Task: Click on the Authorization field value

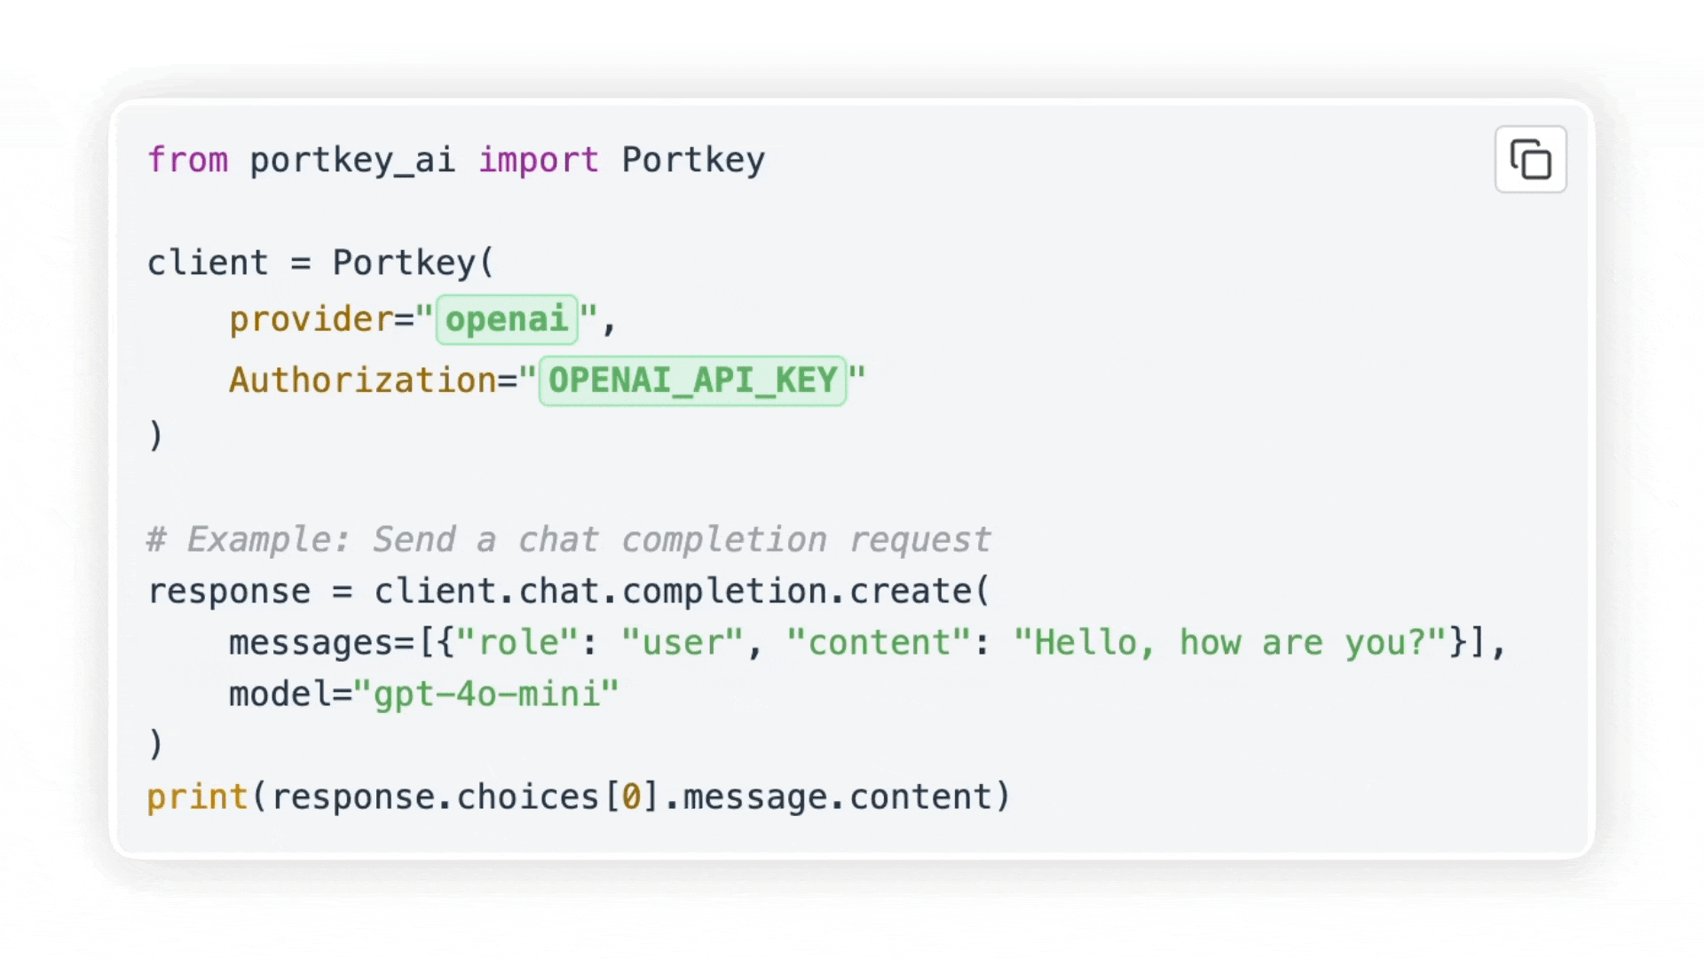Action: pyautogui.click(x=690, y=379)
